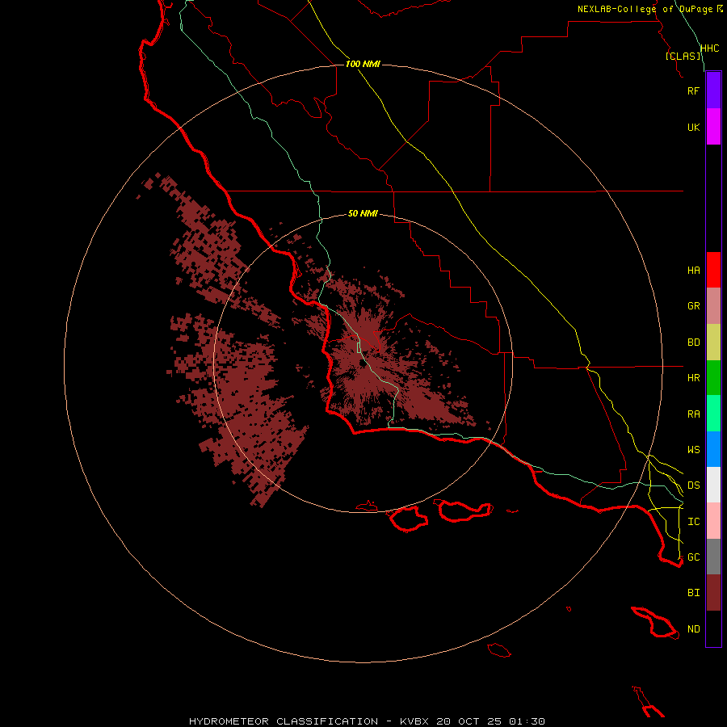This screenshot has height=727, width=727.
Task: Click the RF purple legend swatch
Action: point(713,90)
